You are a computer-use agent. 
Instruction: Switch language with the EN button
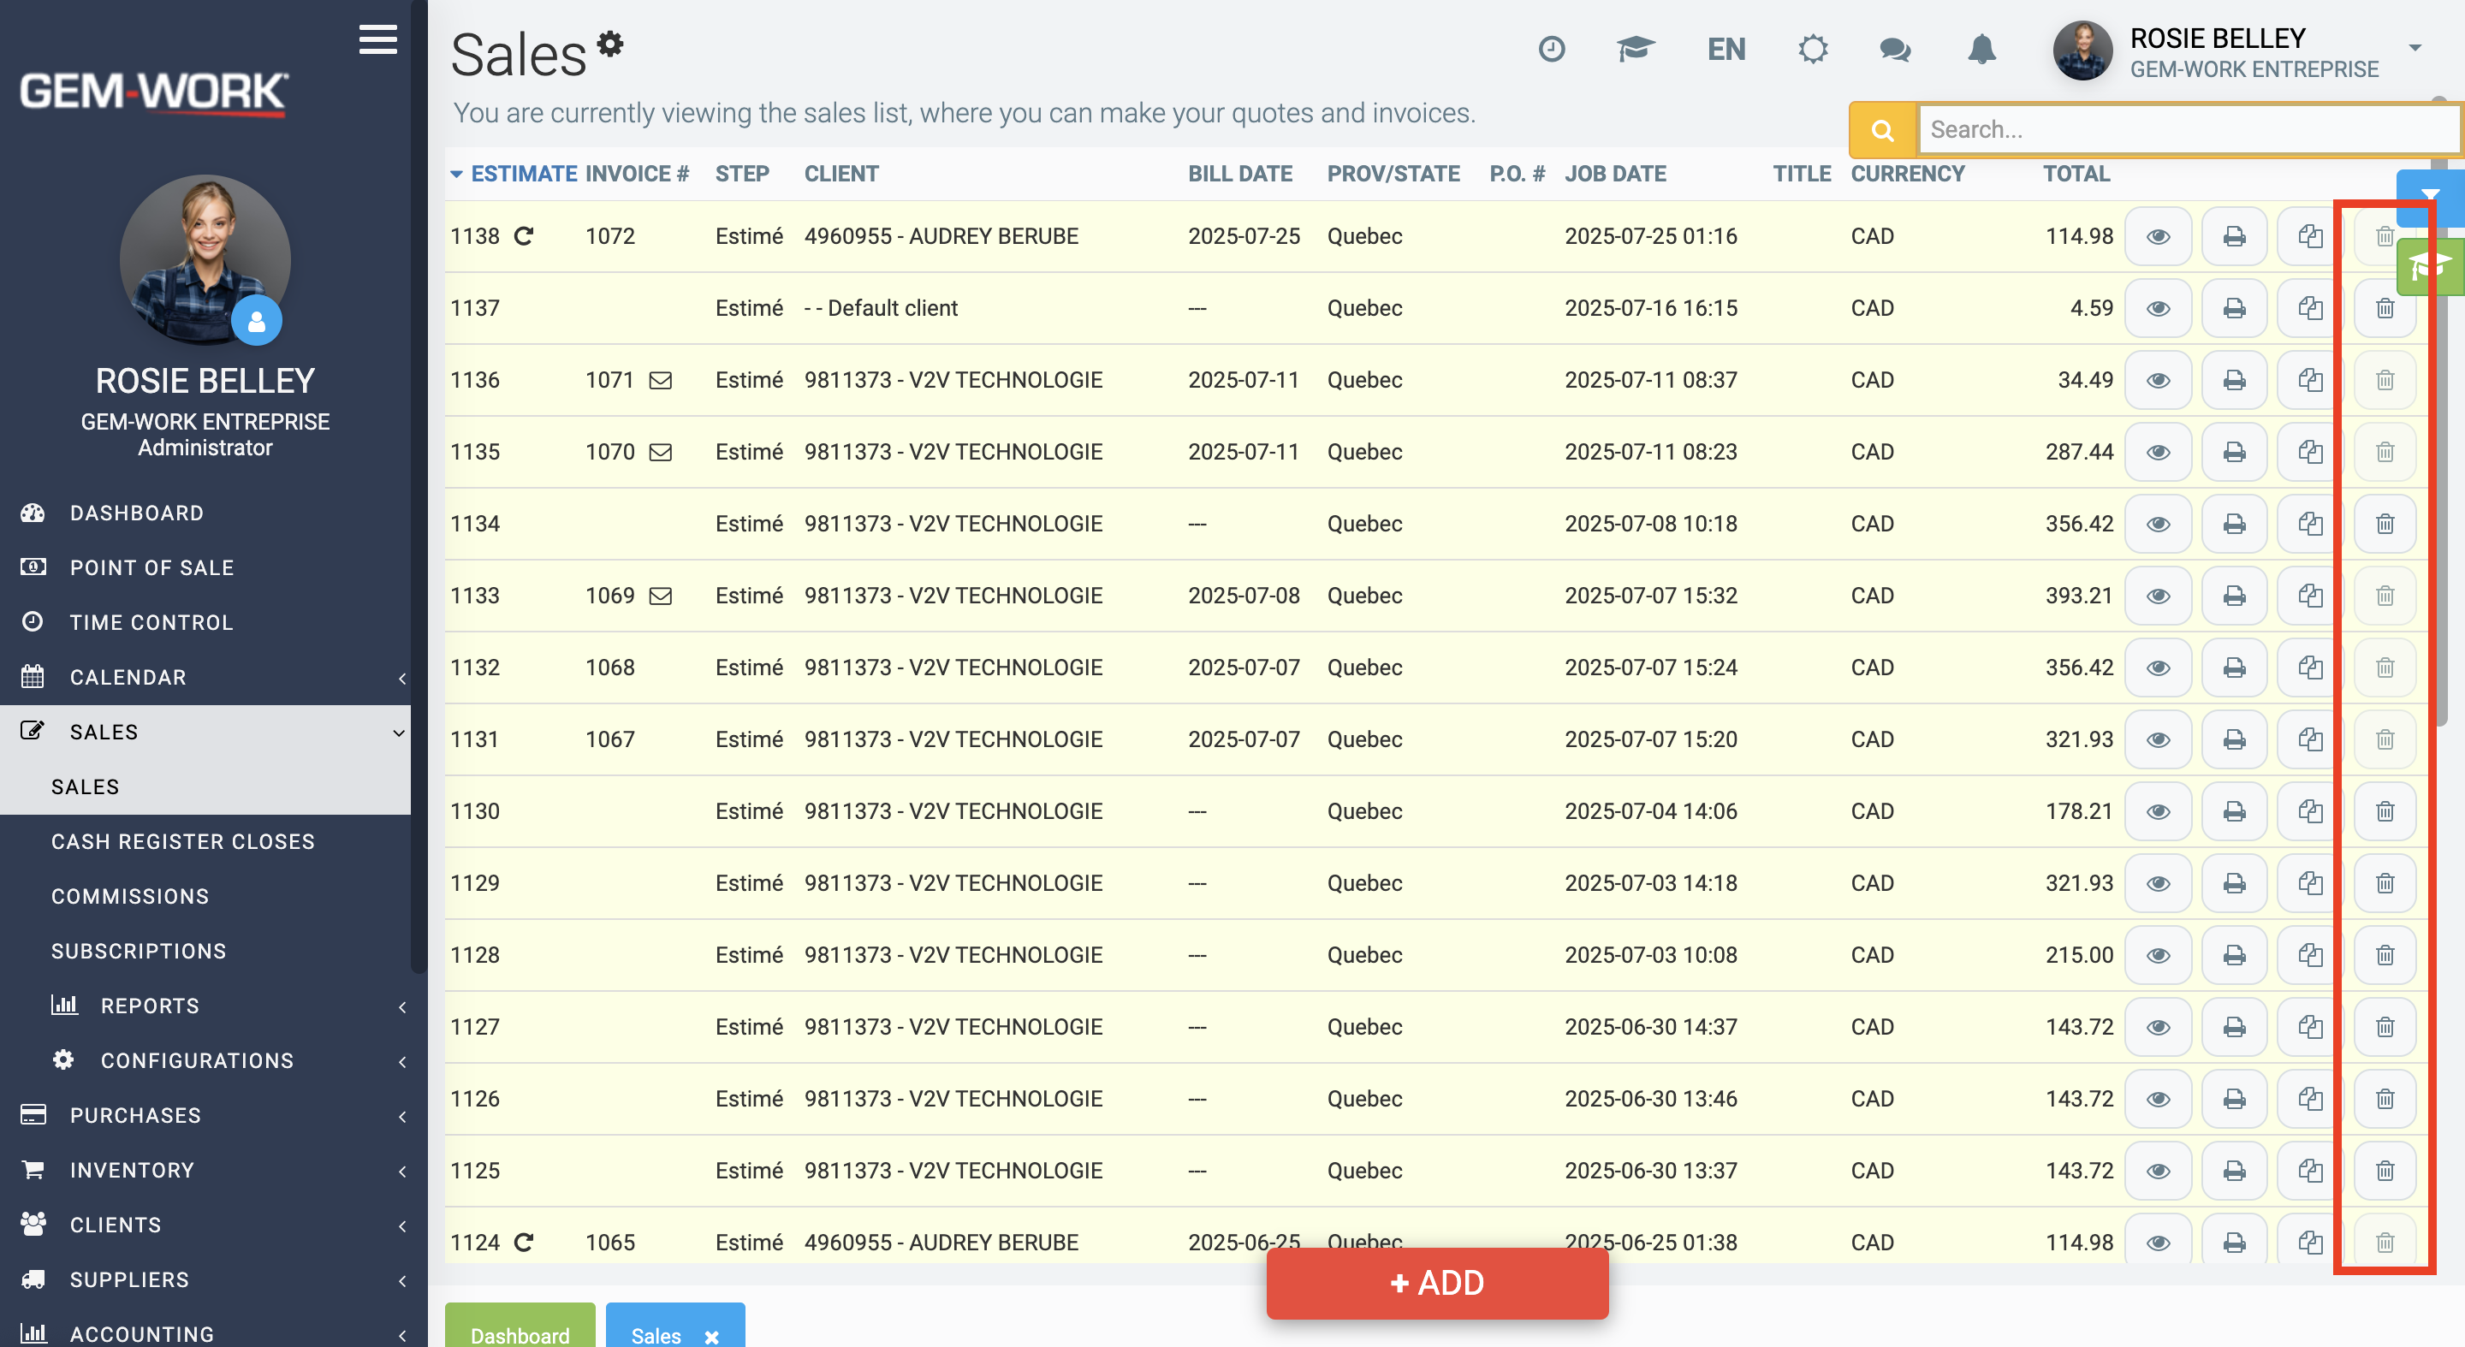click(1726, 49)
